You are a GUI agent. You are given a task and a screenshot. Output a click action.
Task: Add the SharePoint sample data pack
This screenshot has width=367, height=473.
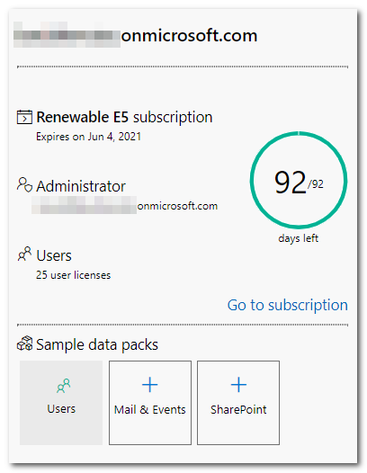(238, 403)
